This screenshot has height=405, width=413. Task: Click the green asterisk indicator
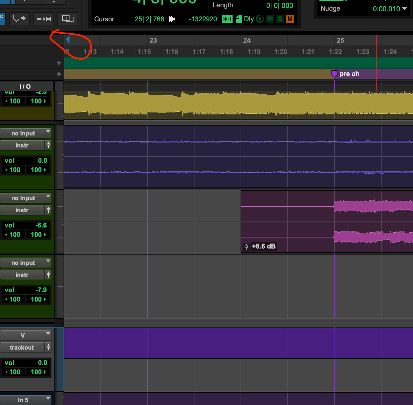(270, 19)
